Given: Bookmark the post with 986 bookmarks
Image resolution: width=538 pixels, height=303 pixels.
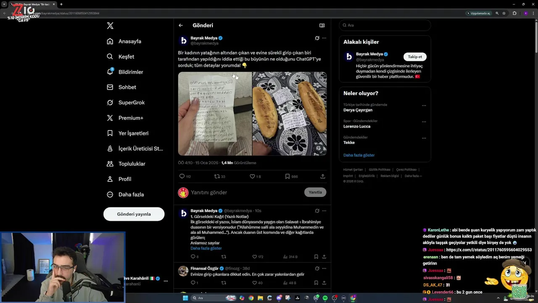Looking at the screenshot, I should (291, 176).
